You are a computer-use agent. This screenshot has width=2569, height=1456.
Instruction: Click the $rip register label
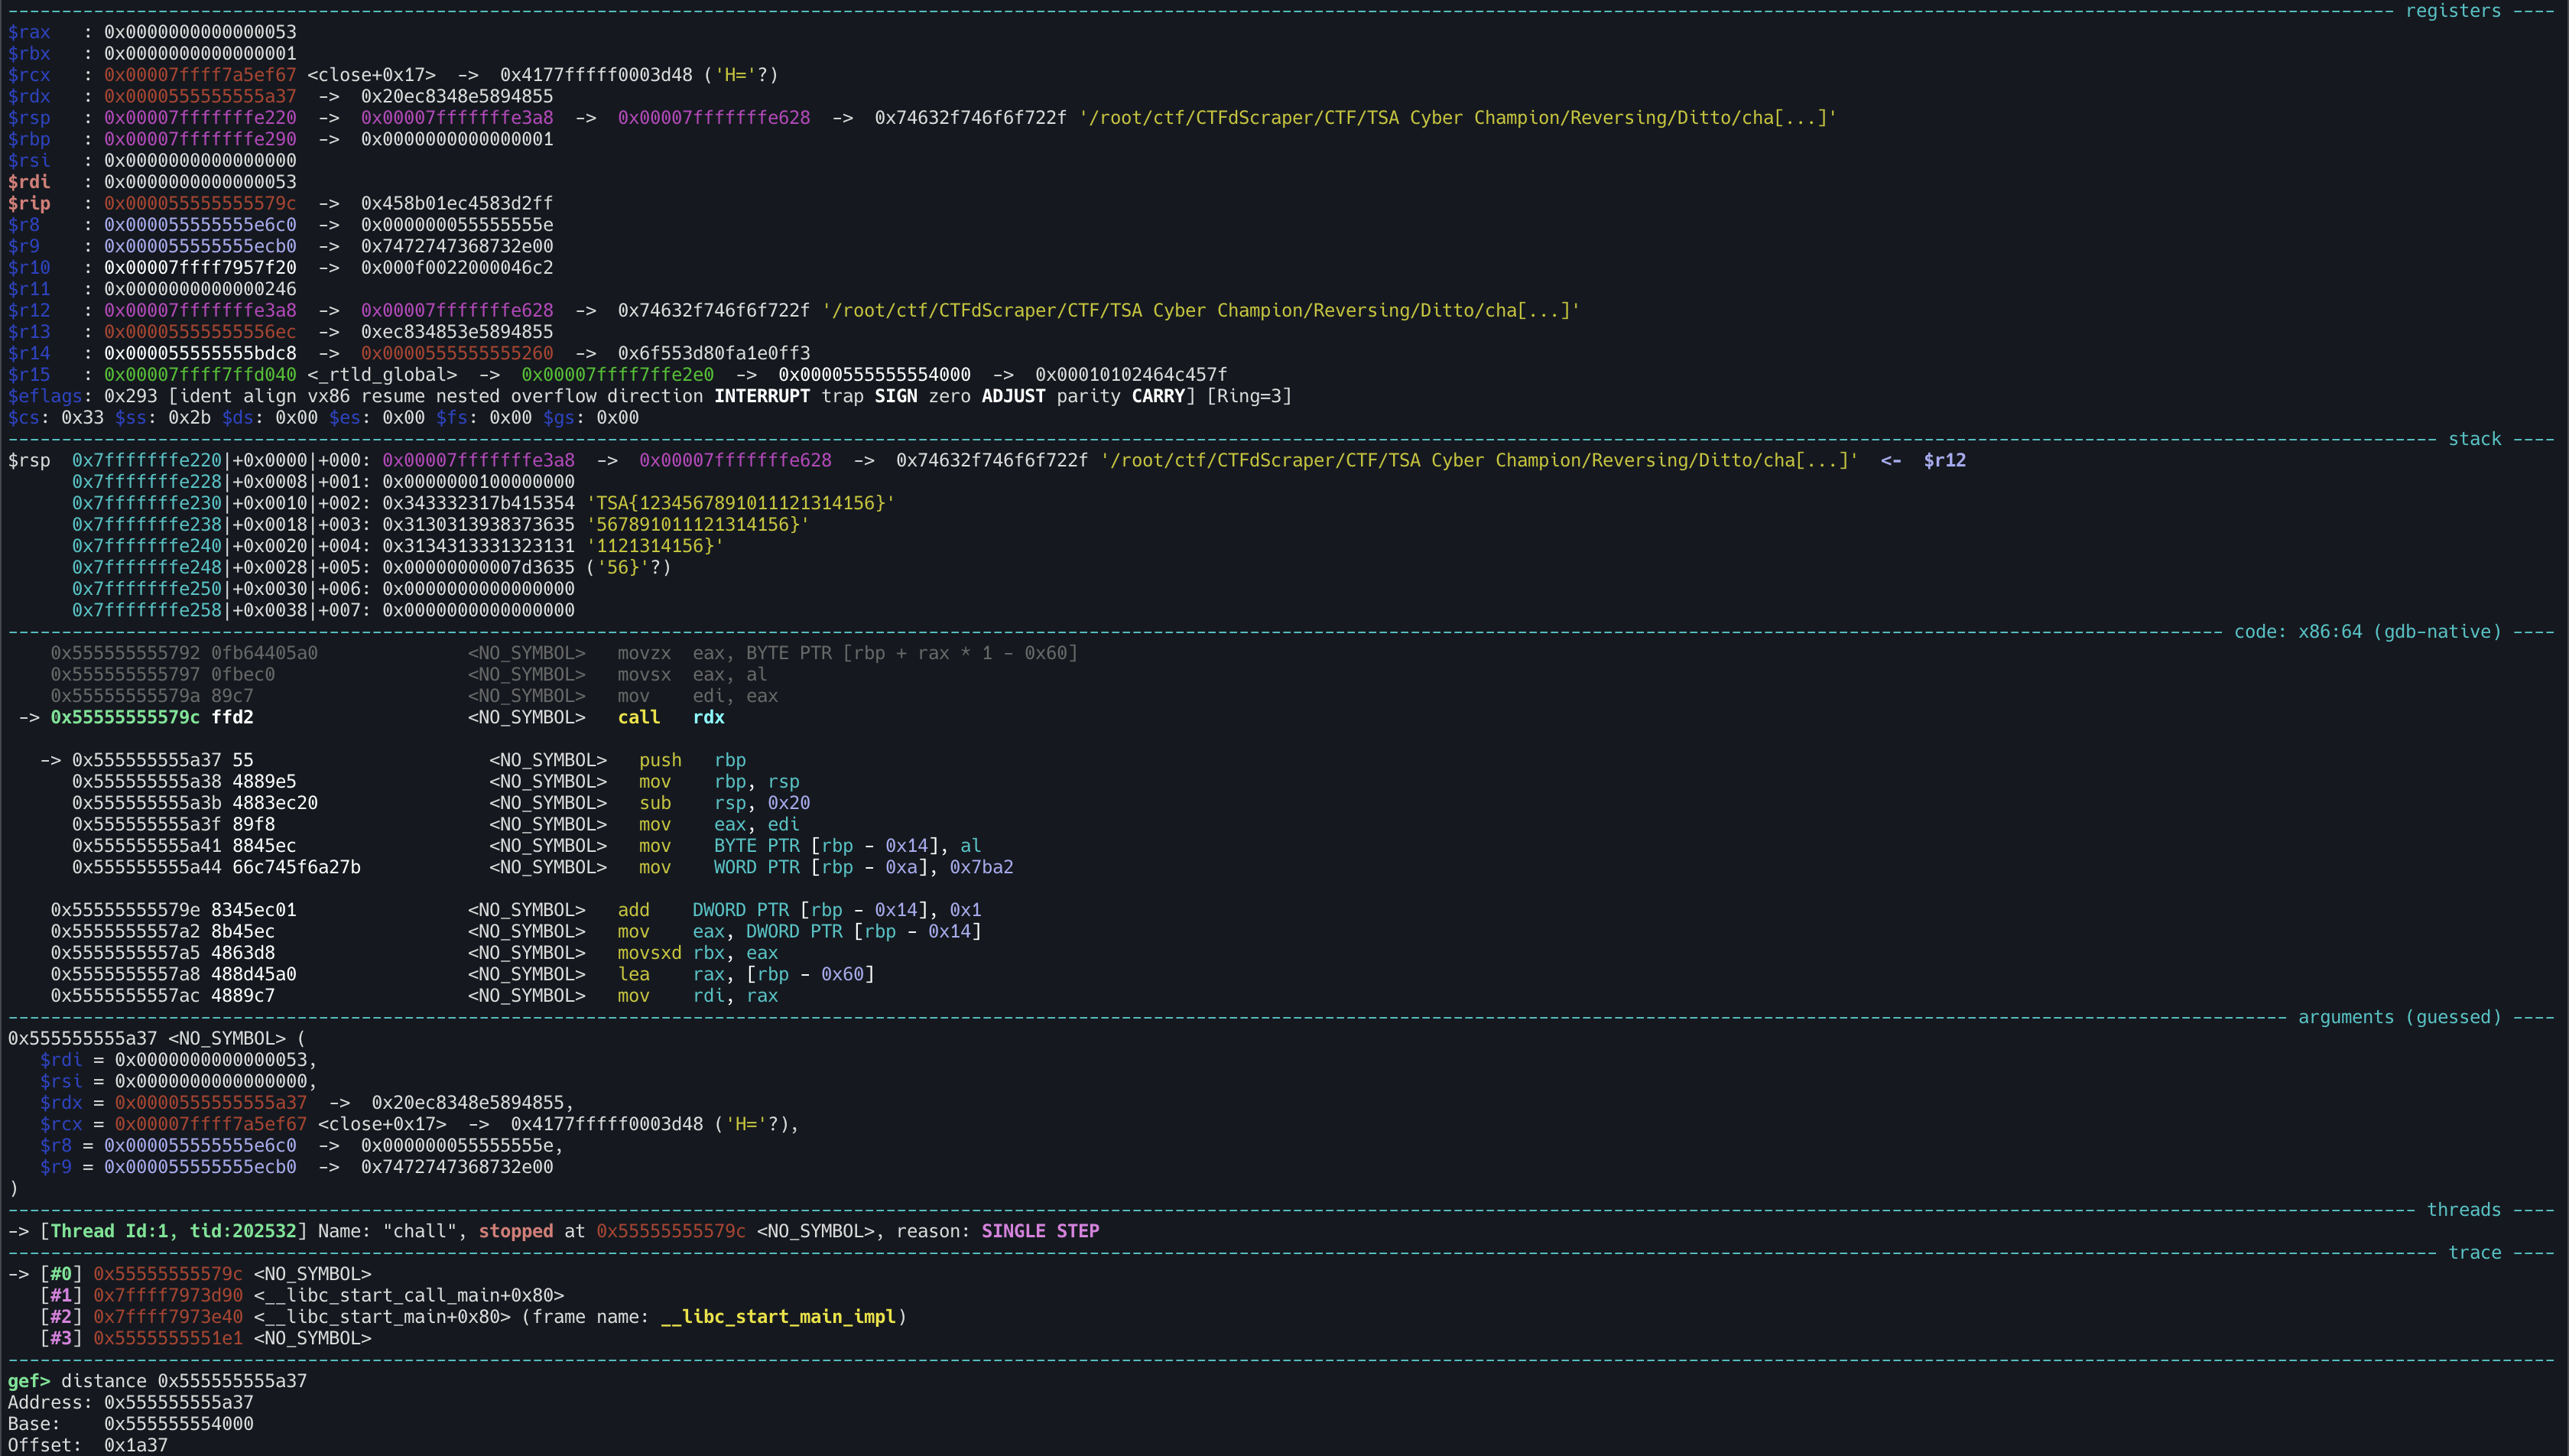tap(28, 203)
